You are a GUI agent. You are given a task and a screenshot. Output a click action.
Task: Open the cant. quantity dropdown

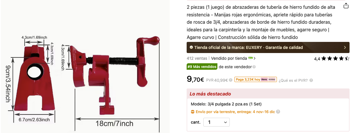pyautogui.click(x=217, y=122)
